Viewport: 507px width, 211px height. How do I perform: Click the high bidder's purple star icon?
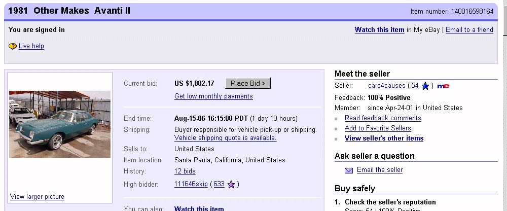coord(231,184)
